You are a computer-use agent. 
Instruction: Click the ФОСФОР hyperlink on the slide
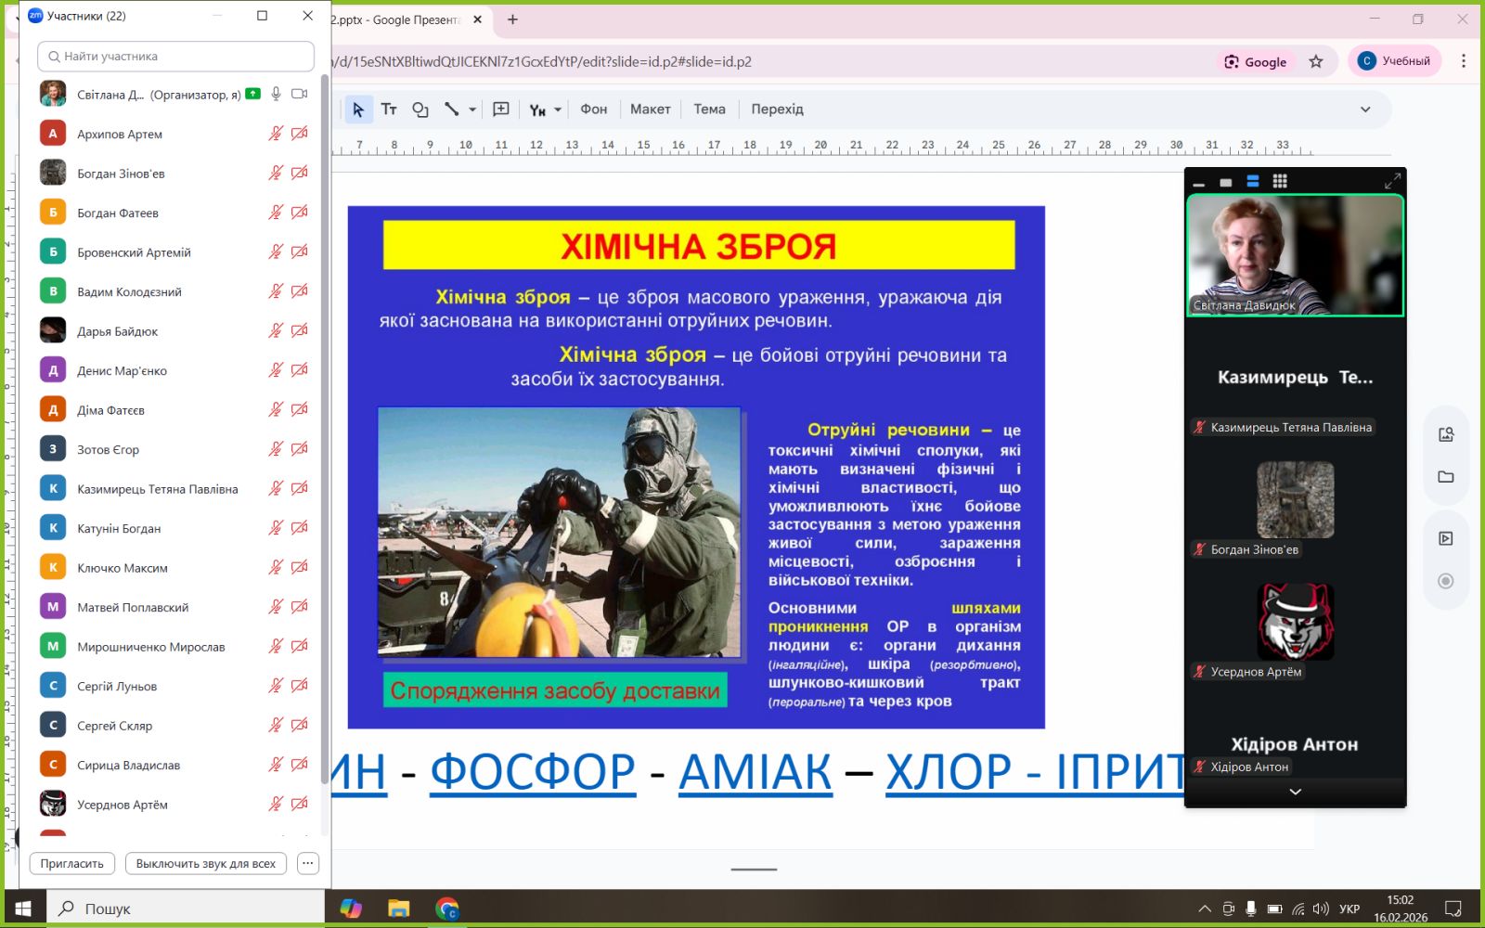pos(533,772)
